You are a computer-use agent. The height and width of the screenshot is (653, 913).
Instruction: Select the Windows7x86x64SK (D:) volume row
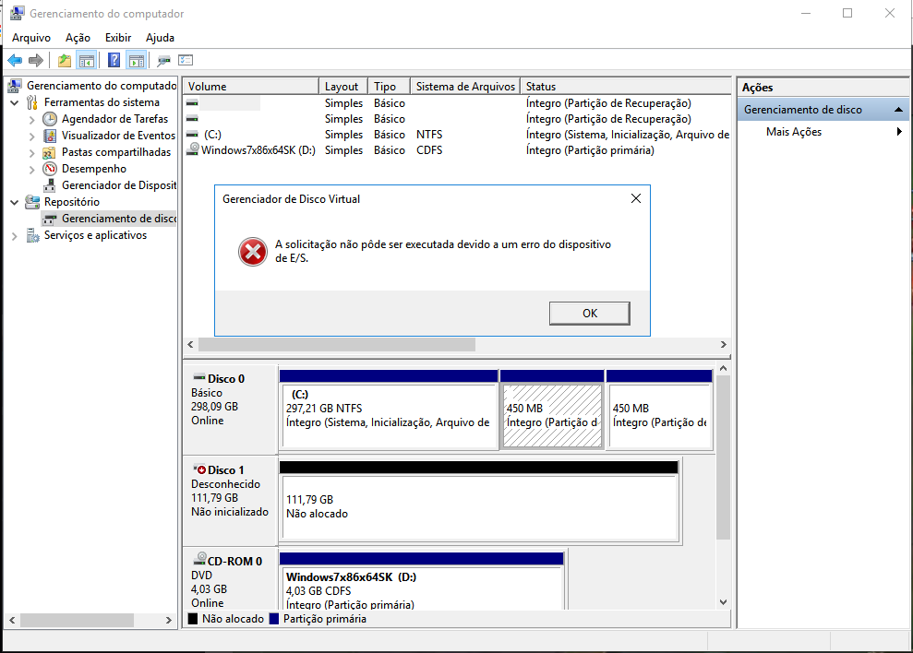pos(258,150)
